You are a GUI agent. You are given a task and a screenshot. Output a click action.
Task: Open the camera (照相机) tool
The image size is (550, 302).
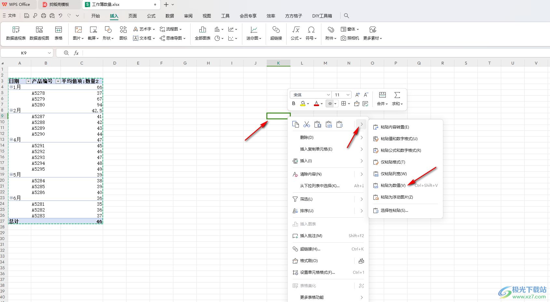click(x=350, y=38)
